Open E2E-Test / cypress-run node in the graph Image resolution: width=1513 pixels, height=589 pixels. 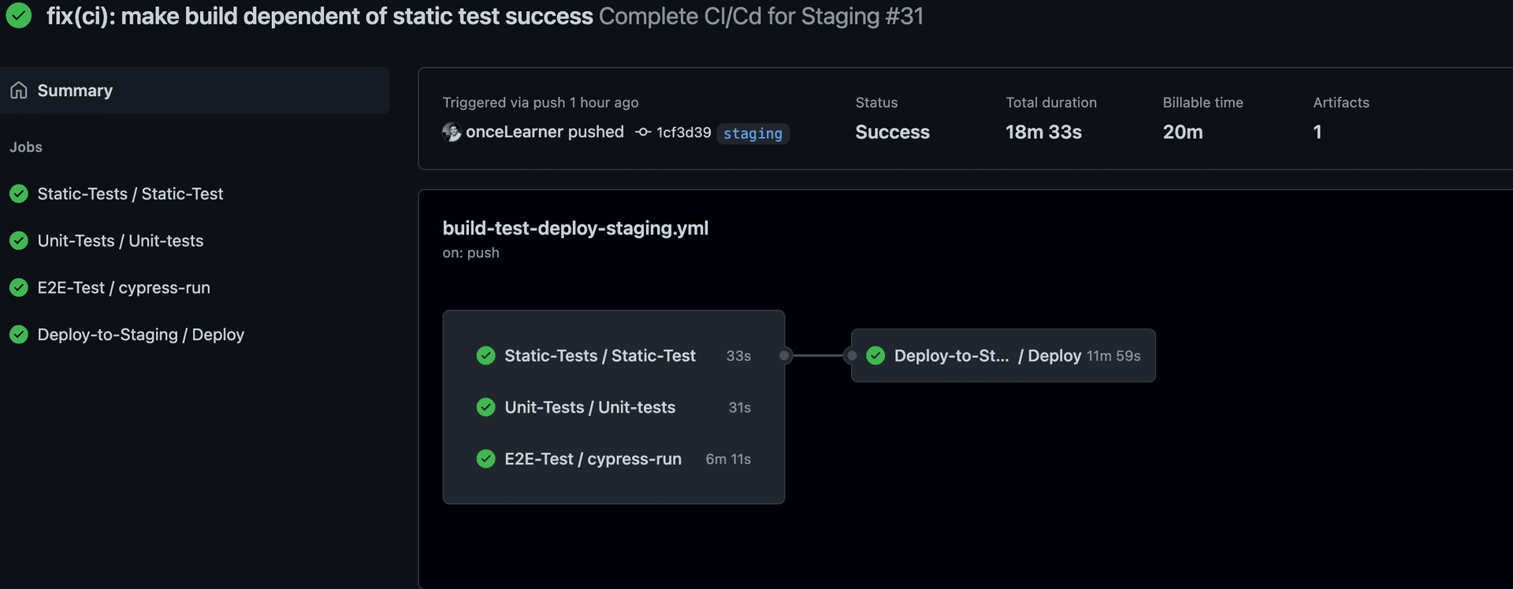click(x=593, y=459)
